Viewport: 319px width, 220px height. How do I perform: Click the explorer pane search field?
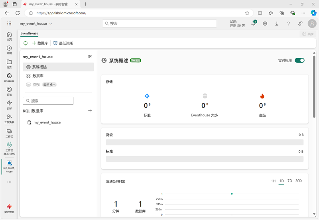[x=48, y=101]
